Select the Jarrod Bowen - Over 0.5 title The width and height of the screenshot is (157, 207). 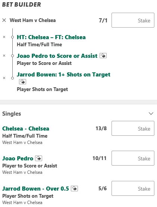[35, 188]
